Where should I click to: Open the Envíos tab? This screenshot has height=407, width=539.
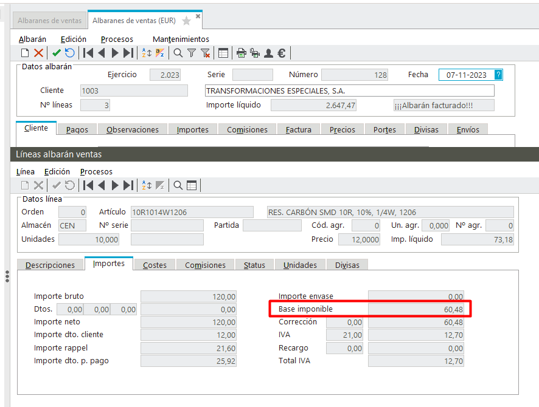(468, 129)
